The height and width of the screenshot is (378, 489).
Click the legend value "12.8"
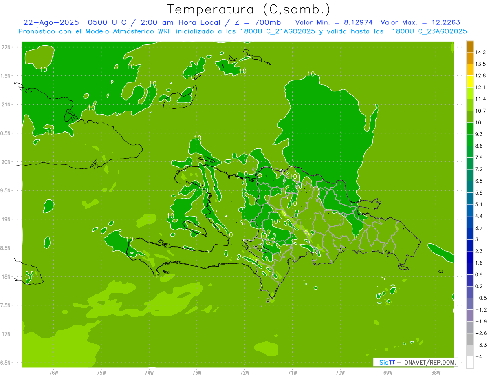click(480, 76)
